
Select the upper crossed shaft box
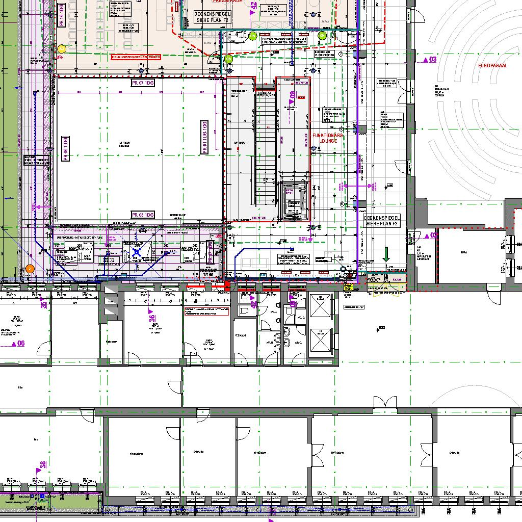pos(320,305)
